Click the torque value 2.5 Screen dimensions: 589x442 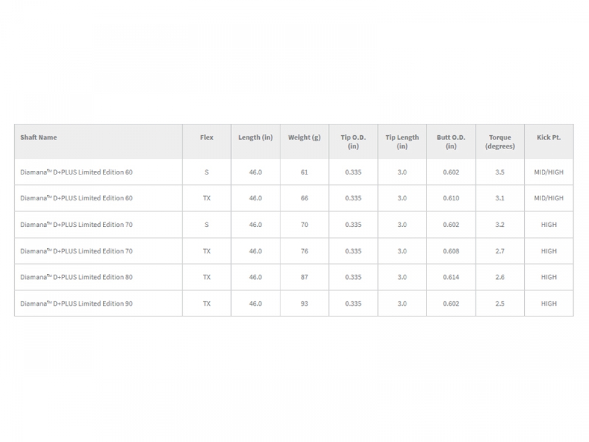(x=499, y=304)
